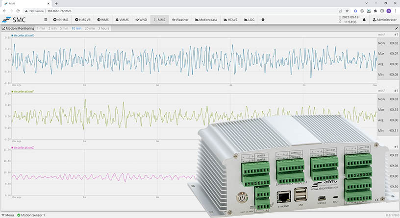Image resolution: width=400 pixels, height=218 pixels.
Task: Click the AccelerationY Now value 00.03
Action: point(394,99)
